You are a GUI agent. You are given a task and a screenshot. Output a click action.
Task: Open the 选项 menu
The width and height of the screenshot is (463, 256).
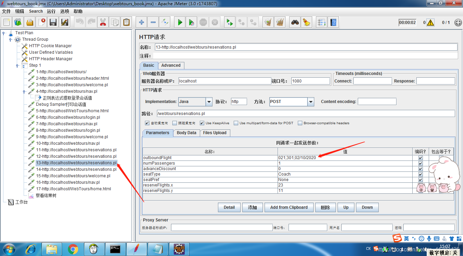[x=64, y=11]
